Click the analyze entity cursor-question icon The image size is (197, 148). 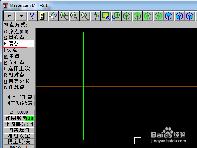(53, 16)
